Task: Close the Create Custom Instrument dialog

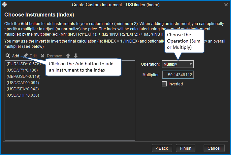Action: [226, 5]
